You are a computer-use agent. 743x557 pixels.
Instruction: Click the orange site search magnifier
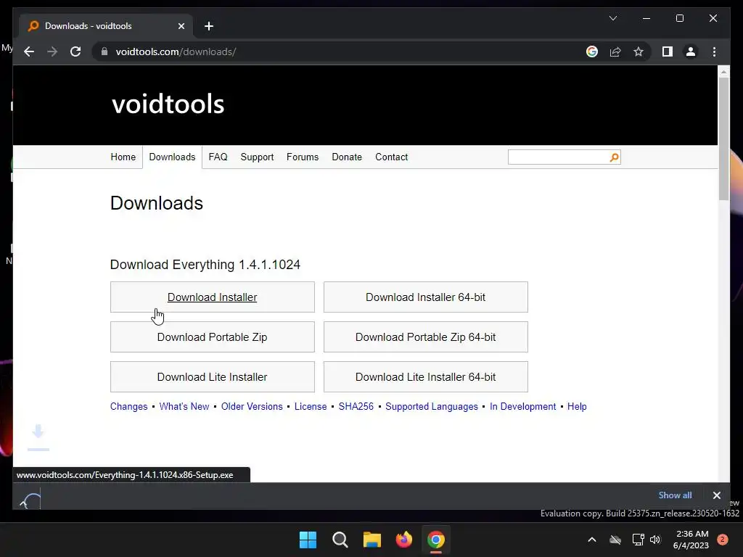tap(614, 157)
